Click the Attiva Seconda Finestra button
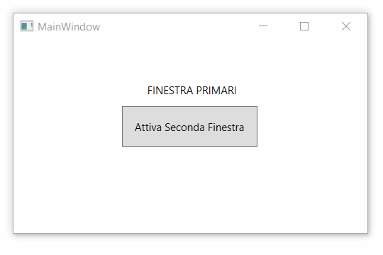The image size is (383, 255). point(189,126)
